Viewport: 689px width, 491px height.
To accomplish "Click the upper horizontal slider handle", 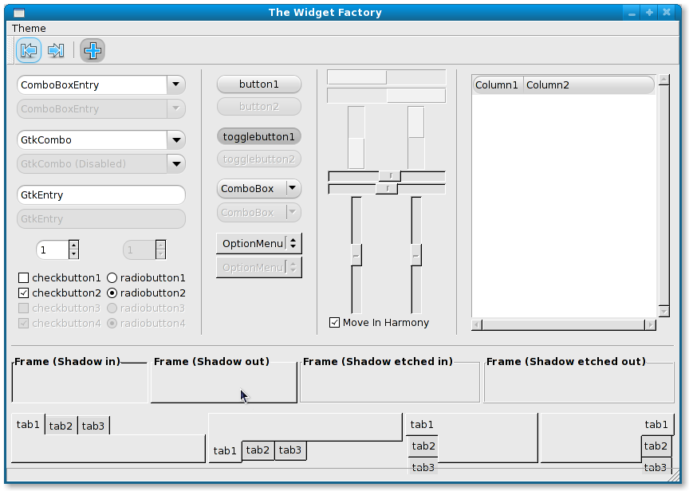I will coord(390,176).
